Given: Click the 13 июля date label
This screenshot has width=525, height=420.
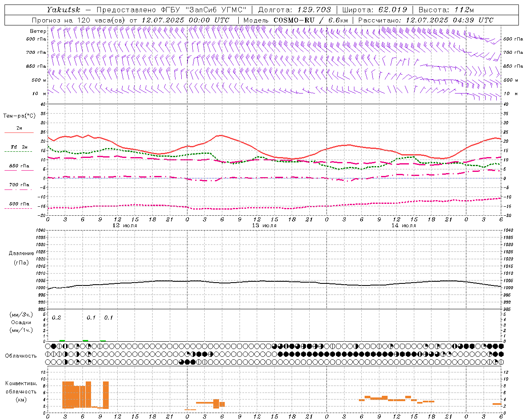Looking at the screenshot, I should (264, 226).
